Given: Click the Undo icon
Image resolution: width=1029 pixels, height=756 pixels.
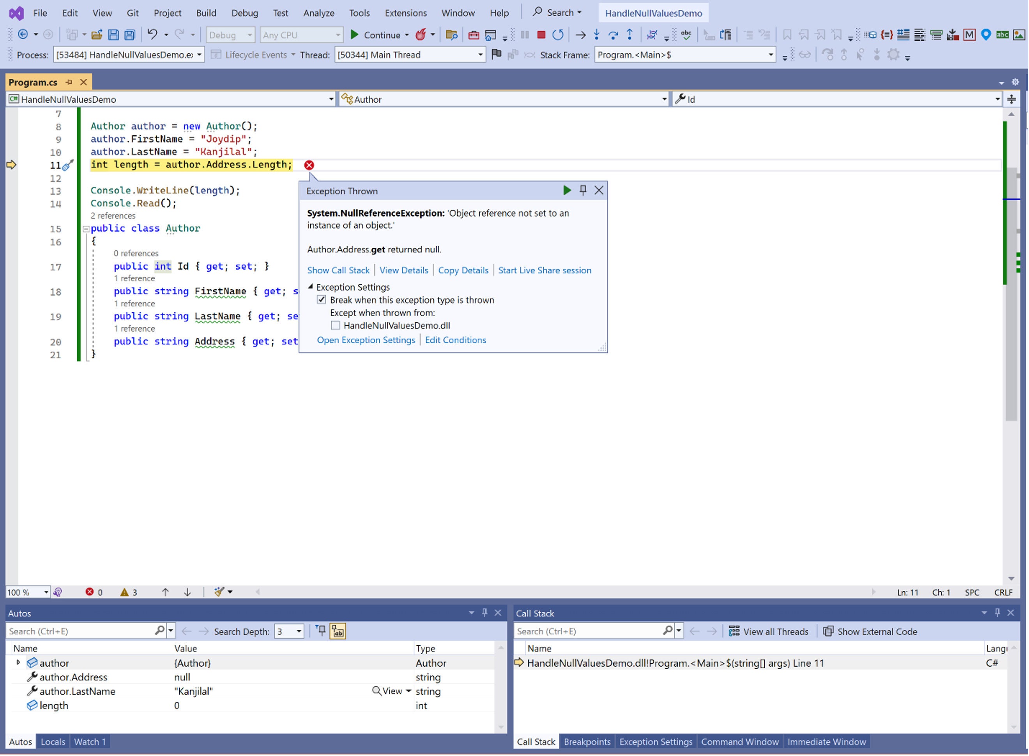Looking at the screenshot, I should point(152,35).
